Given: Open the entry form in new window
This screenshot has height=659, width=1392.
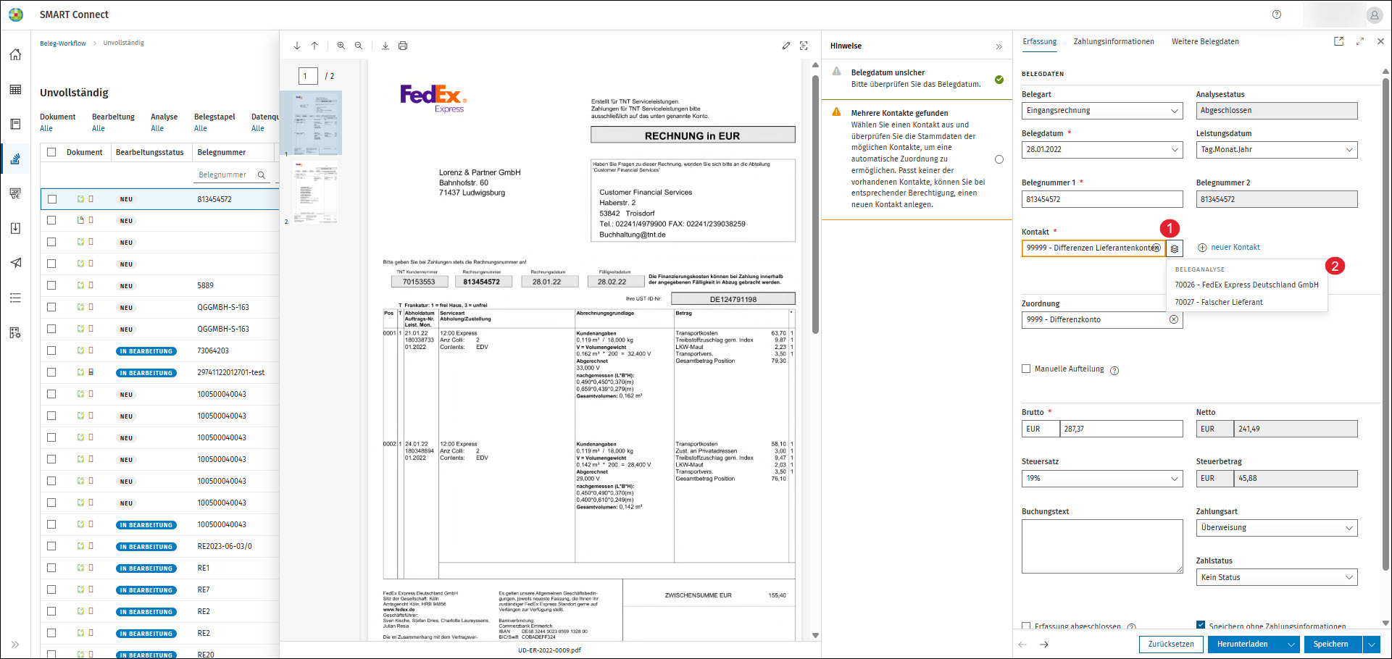Looking at the screenshot, I should tap(1338, 41).
